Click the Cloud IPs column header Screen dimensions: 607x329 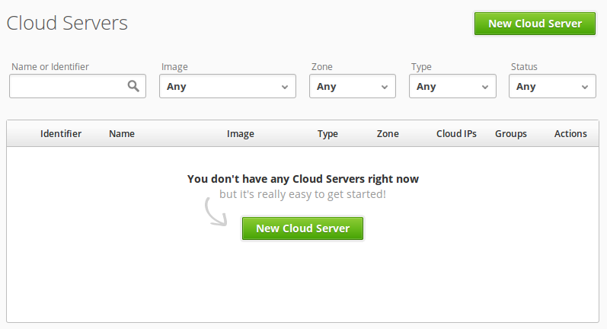tap(456, 133)
